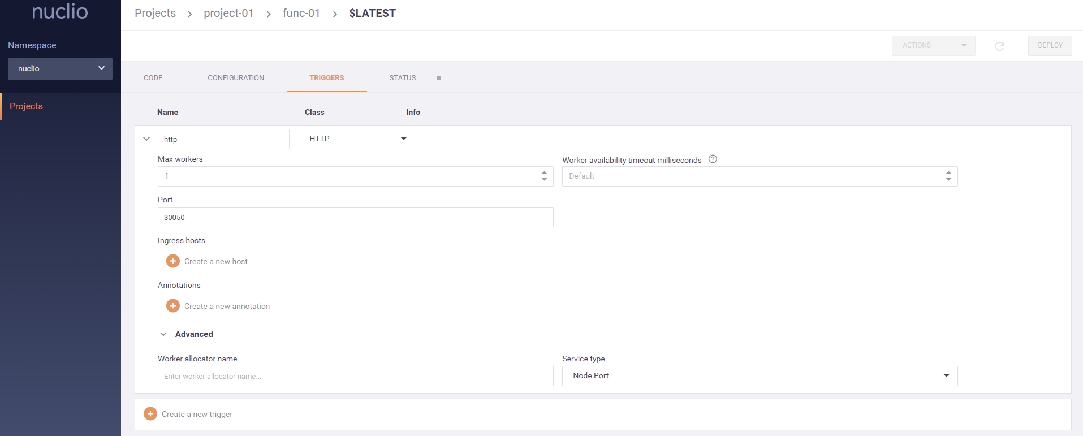Click the plus icon for new annotation
The image size is (1083, 436).
tap(173, 306)
